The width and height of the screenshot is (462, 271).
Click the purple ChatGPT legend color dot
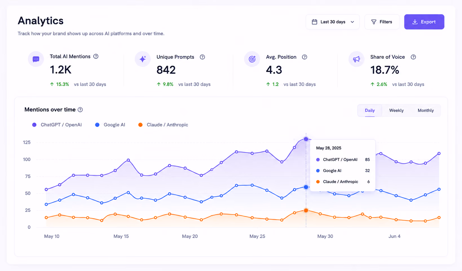tap(34, 125)
